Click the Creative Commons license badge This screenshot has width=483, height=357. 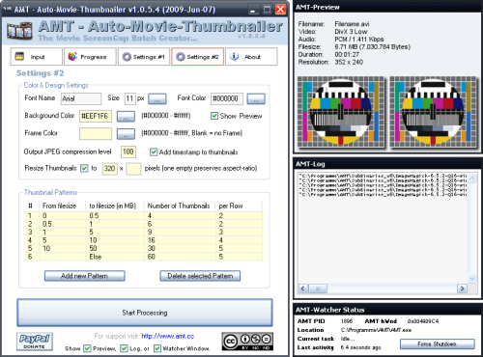247,342
